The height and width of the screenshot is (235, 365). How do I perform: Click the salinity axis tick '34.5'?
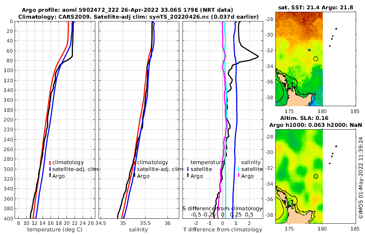[x=101, y=223]
